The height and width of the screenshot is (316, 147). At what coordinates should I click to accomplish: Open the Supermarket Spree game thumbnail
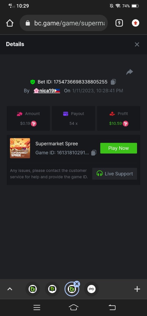pyautogui.click(x=20, y=148)
